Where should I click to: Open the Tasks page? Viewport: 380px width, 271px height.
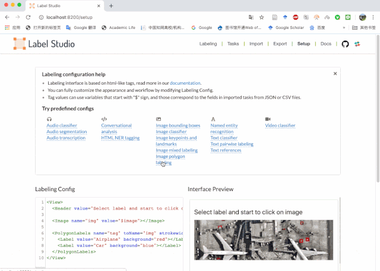[233, 44]
